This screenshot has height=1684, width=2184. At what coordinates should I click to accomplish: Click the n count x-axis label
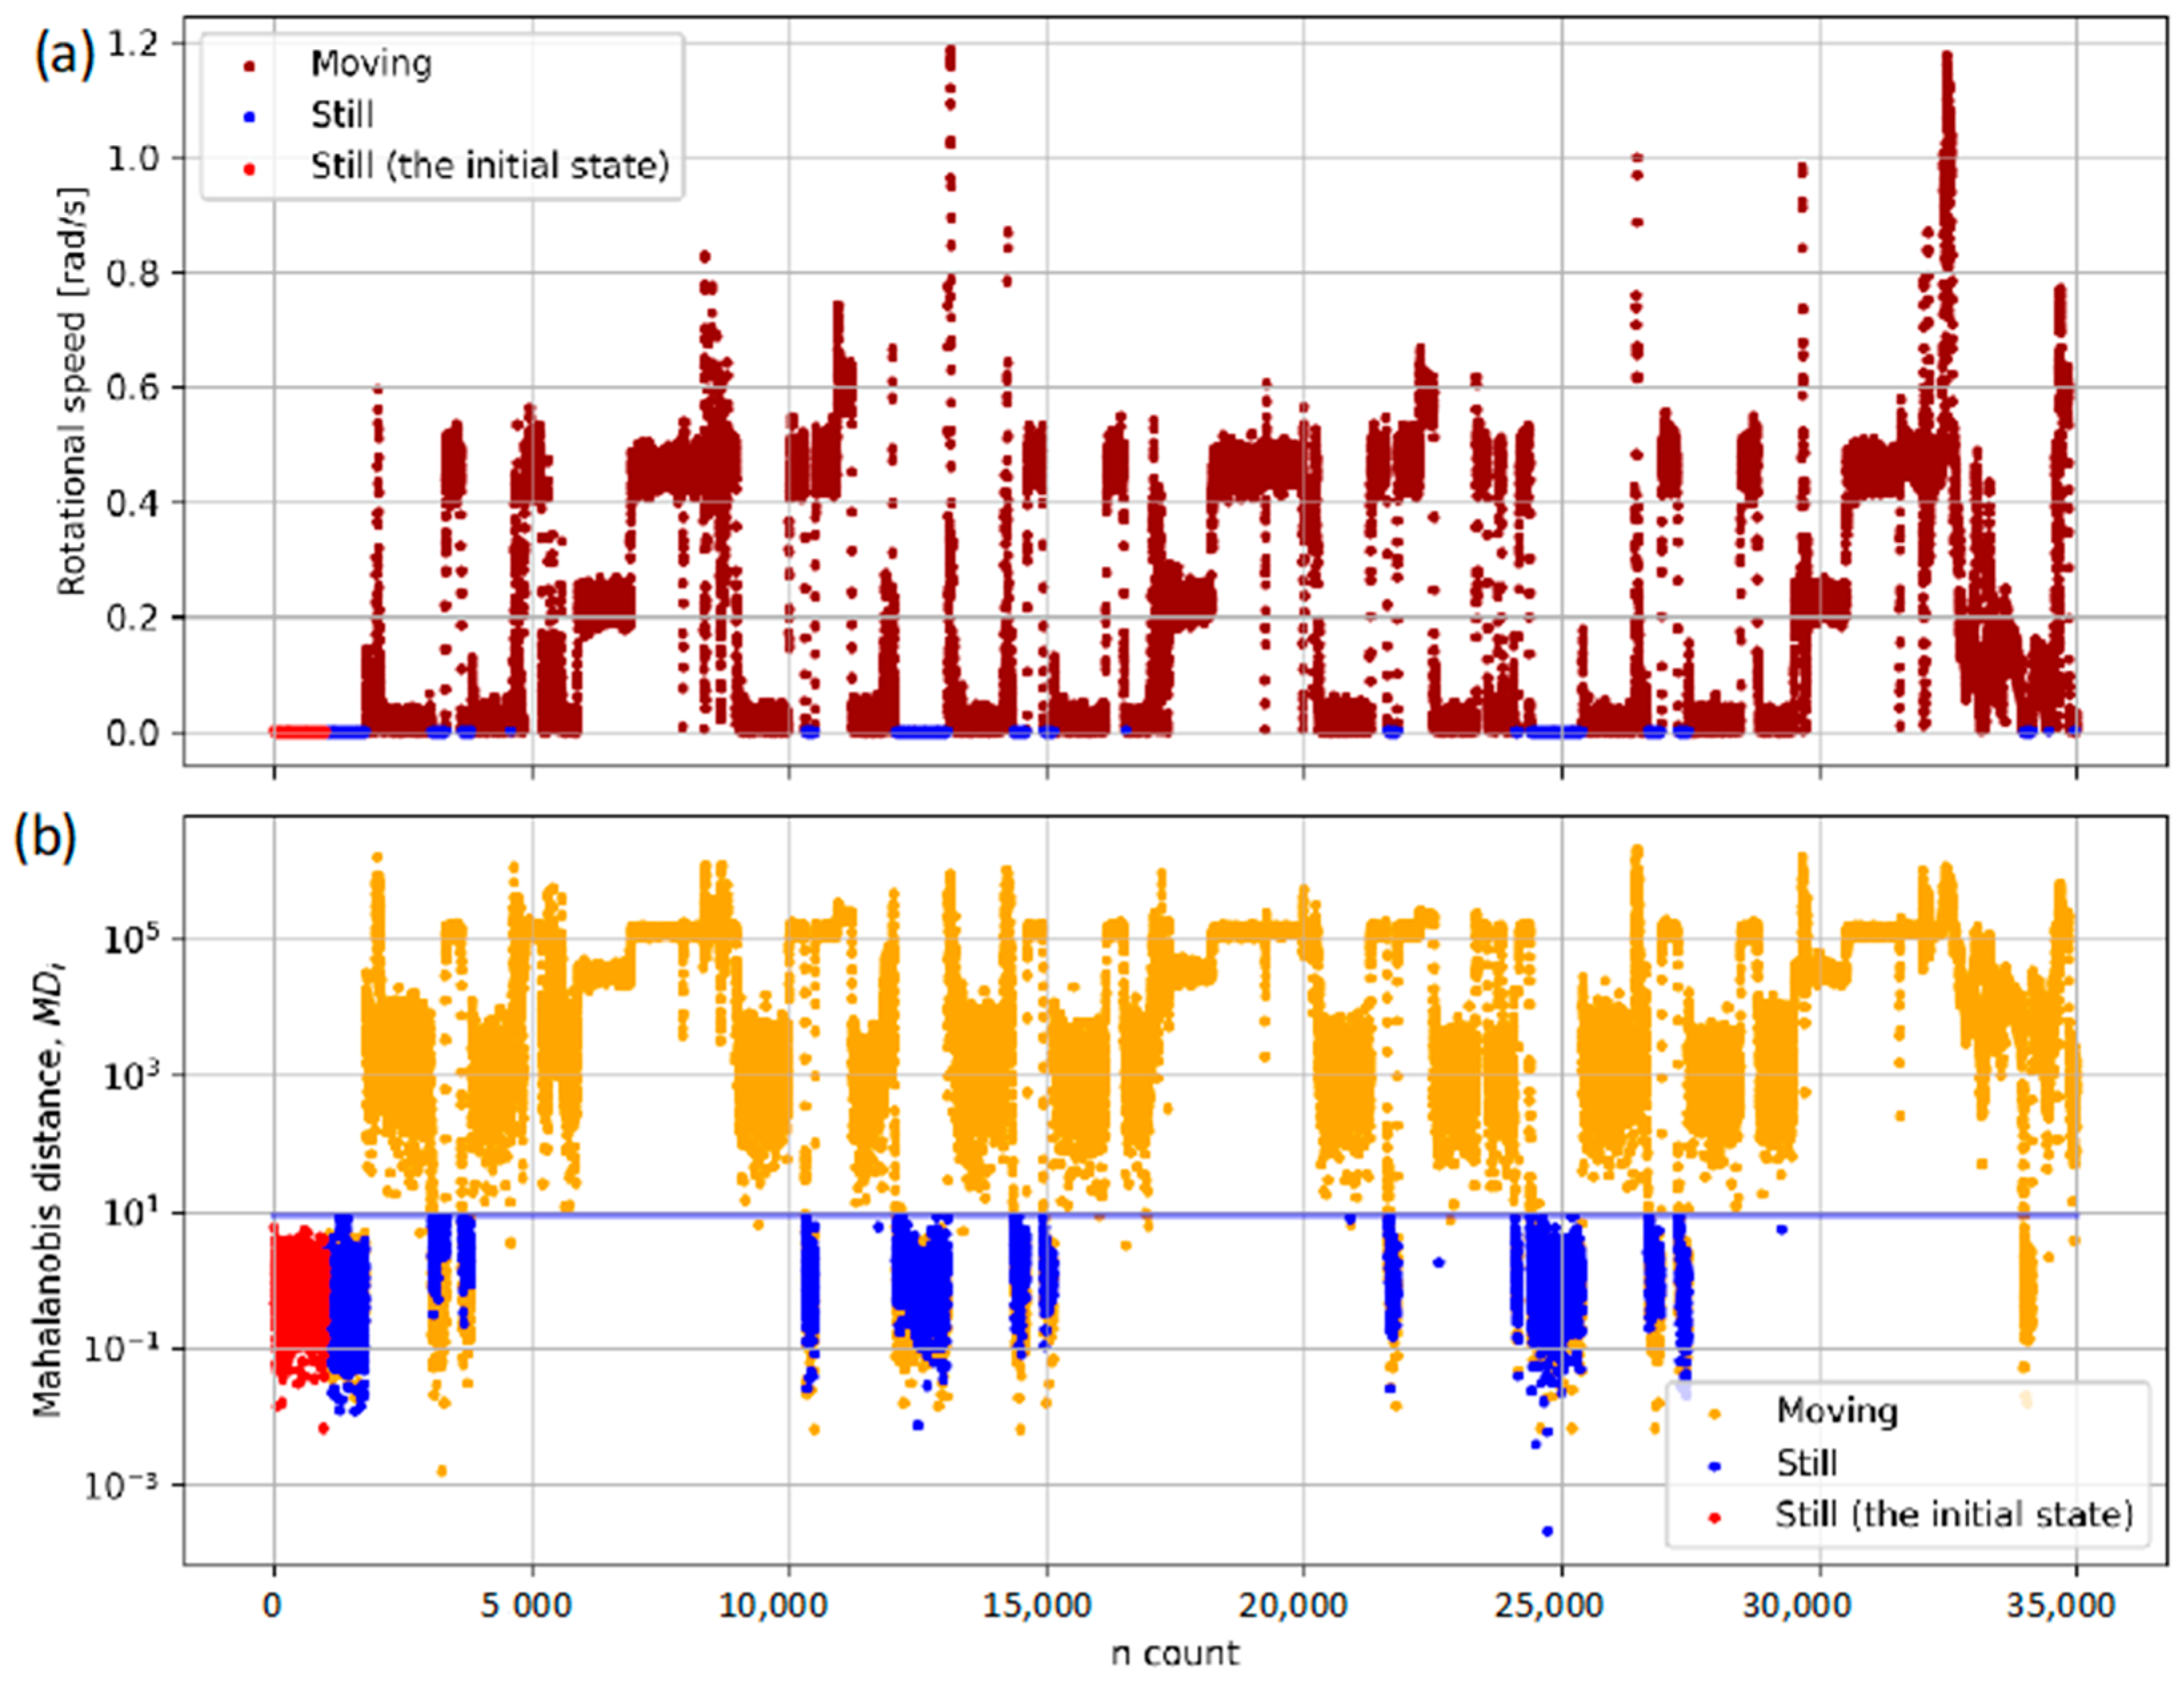[1175, 1653]
